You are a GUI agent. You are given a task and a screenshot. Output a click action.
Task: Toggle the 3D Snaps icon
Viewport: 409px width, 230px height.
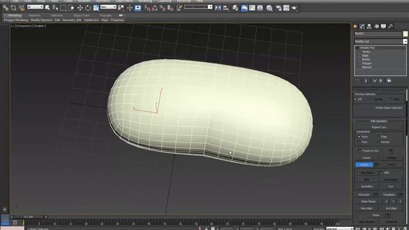(x=147, y=8)
